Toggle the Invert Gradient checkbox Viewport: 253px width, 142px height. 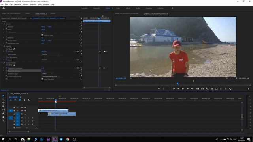coord(42,79)
